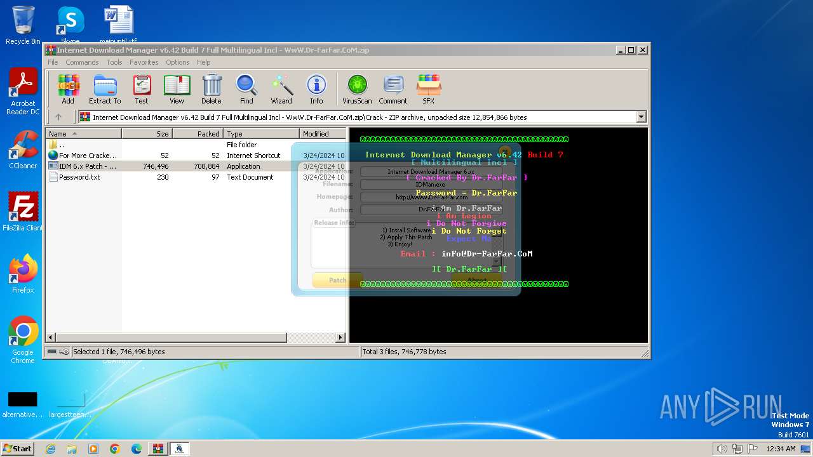This screenshot has width=813, height=457.
Task: Open the Options menu
Action: coord(178,62)
